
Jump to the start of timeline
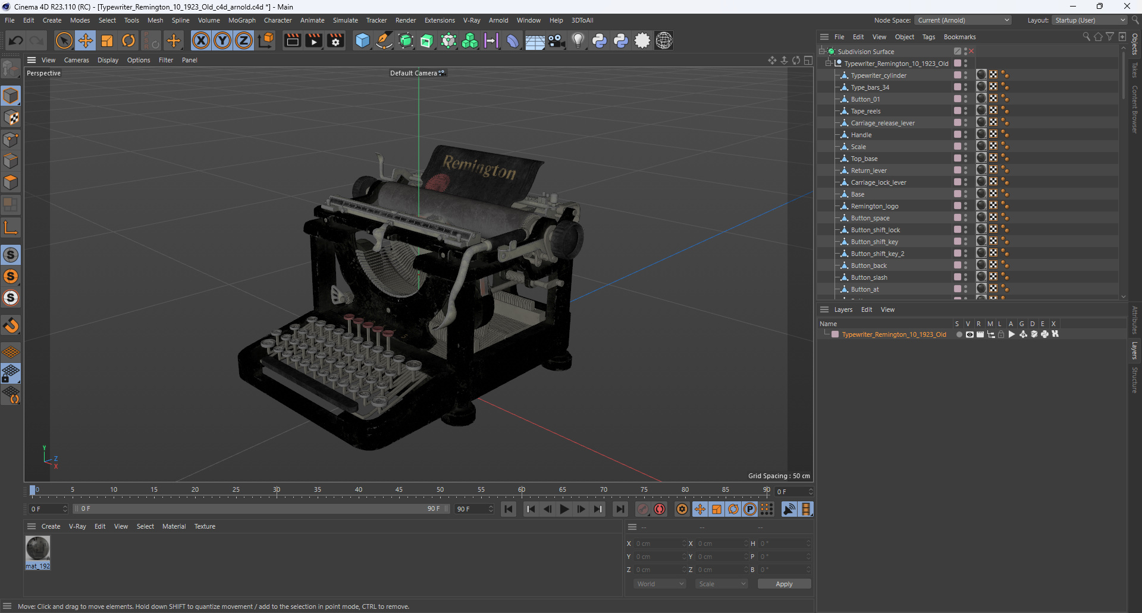tap(508, 509)
